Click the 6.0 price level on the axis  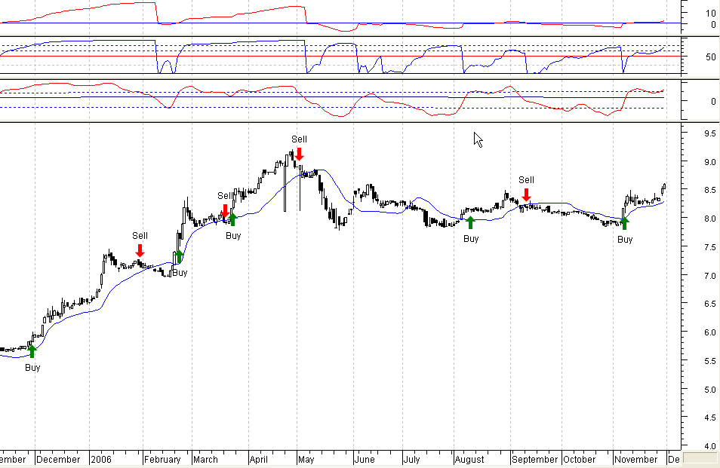pos(709,332)
